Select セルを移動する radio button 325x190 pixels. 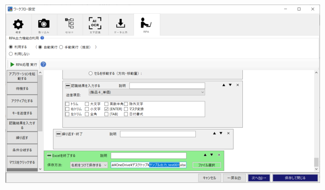click(x=90, y=73)
